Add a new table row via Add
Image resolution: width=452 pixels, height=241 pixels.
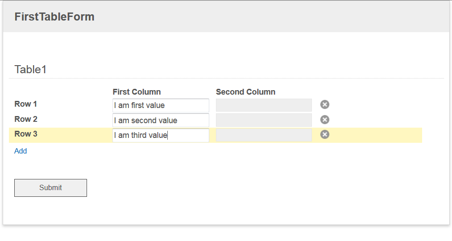[x=21, y=151]
